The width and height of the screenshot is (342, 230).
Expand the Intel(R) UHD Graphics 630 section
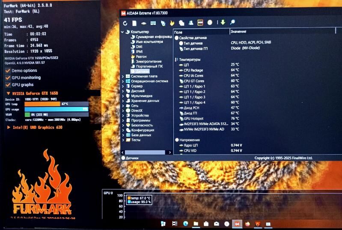pyautogui.click(x=9, y=127)
